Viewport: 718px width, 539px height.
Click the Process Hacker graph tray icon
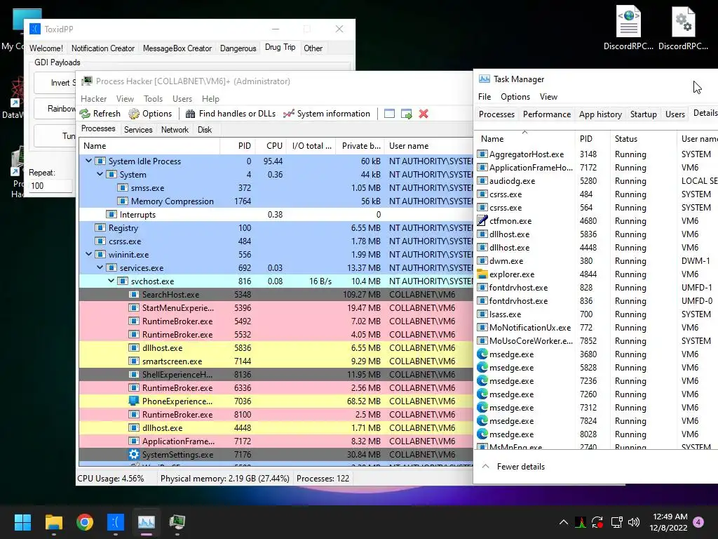581,522
